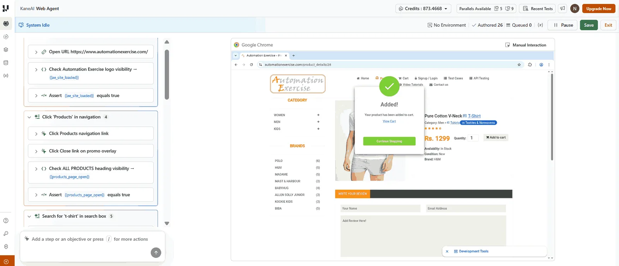Dismiss Development Tools popup with X
This screenshot has height=266, width=619.
pos(447,251)
